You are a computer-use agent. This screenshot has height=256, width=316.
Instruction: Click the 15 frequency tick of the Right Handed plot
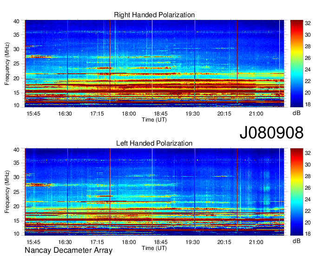click(16, 93)
